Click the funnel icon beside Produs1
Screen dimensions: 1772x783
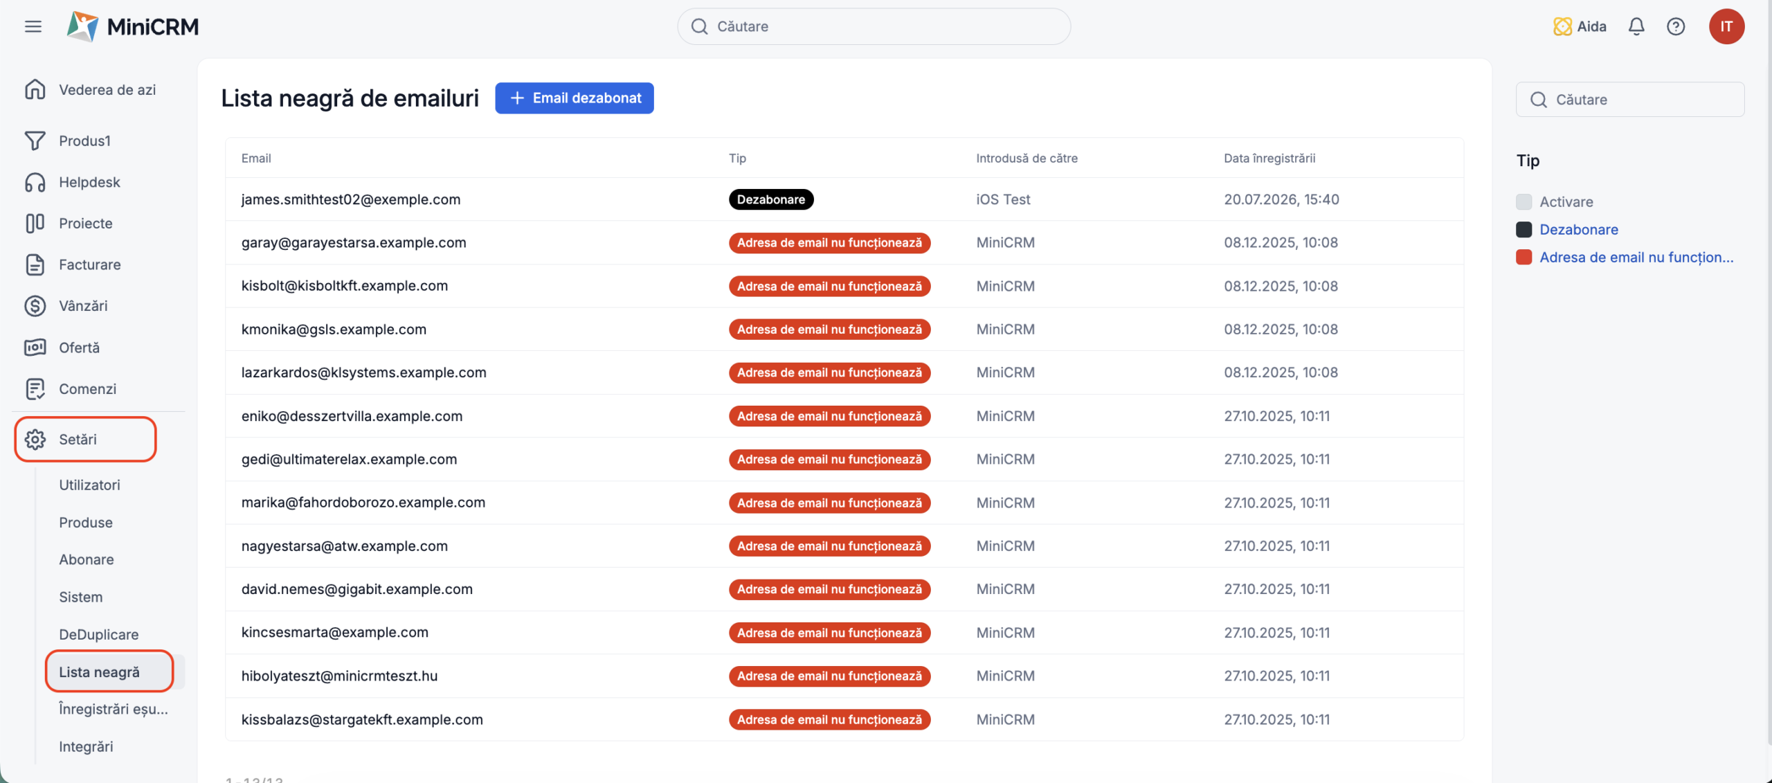pyautogui.click(x=35, y=141)
